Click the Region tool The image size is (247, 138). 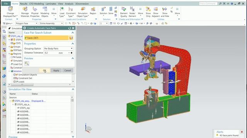93,11
